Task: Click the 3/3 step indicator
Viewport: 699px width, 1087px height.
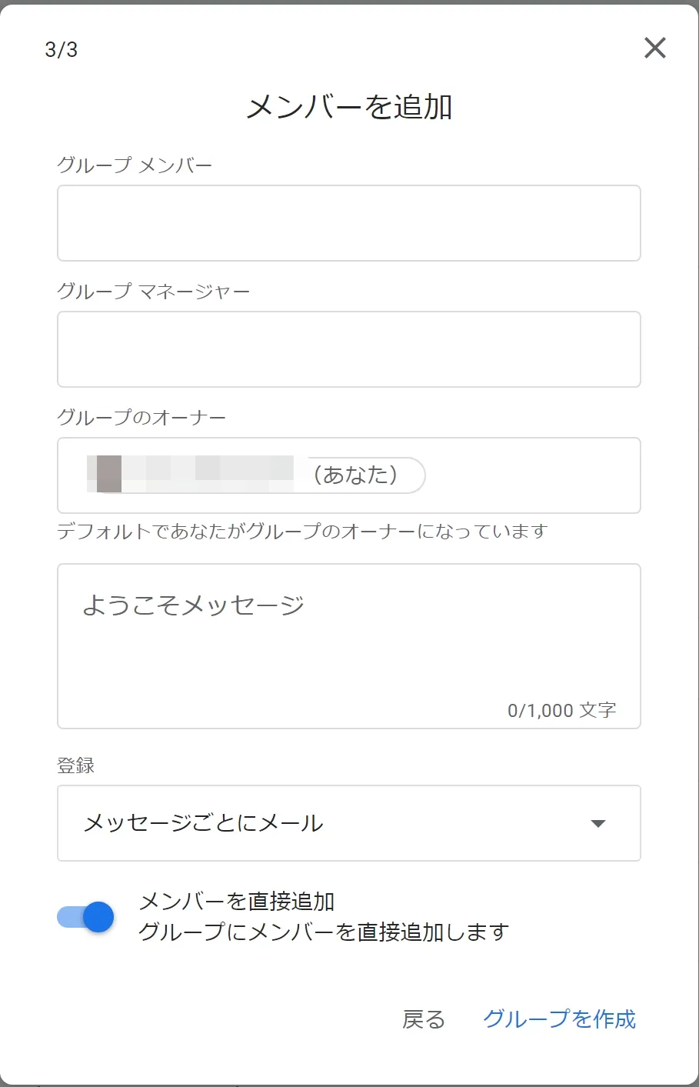Action: tap(62, 50)
